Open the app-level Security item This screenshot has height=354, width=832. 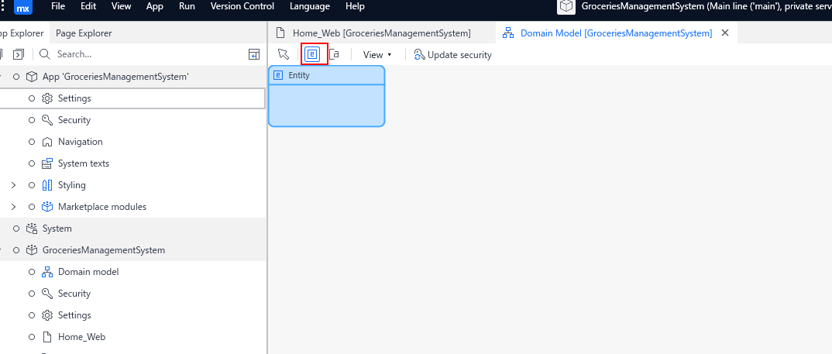point(74,120)
